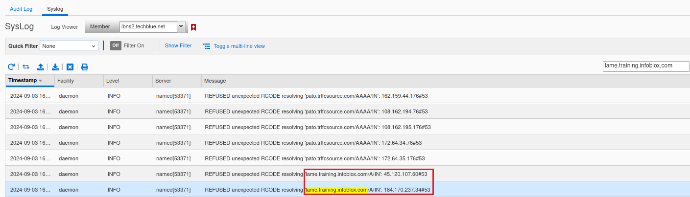Click the upload arrow icon in the toolbar
This screenshot has width=690, height=197.
41,67
